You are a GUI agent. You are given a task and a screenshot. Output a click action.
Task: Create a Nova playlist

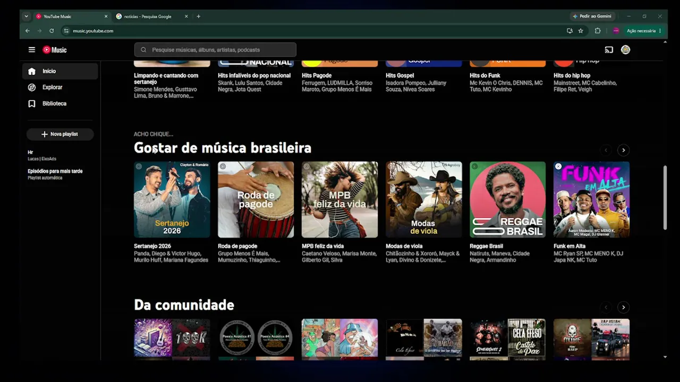click(x=60, y=134)
